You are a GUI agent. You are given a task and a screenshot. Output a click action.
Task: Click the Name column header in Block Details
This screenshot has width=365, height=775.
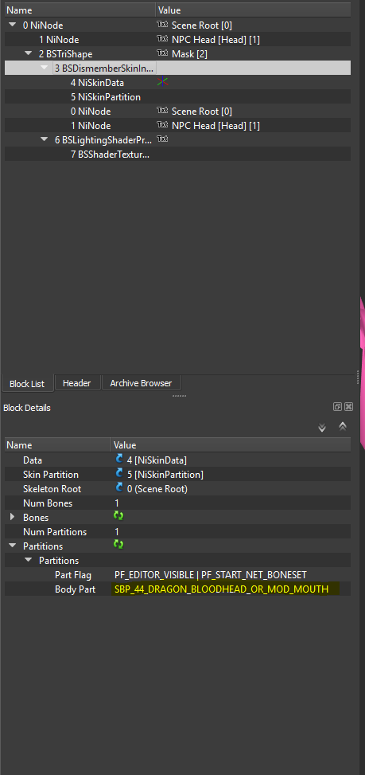58,444
